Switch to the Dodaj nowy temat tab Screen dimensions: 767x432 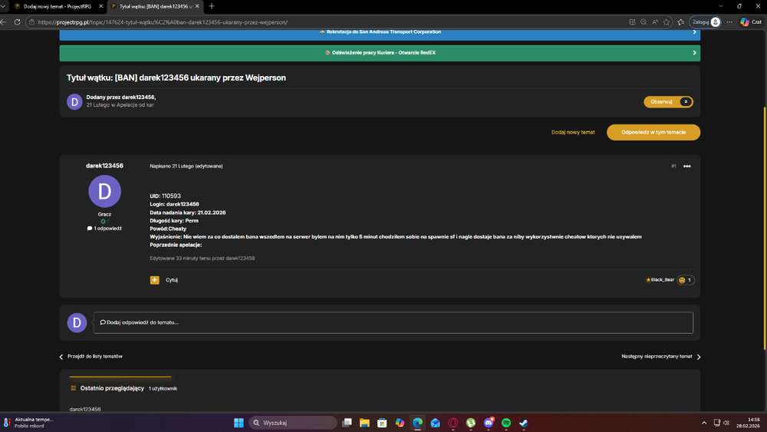coord(58,6)
